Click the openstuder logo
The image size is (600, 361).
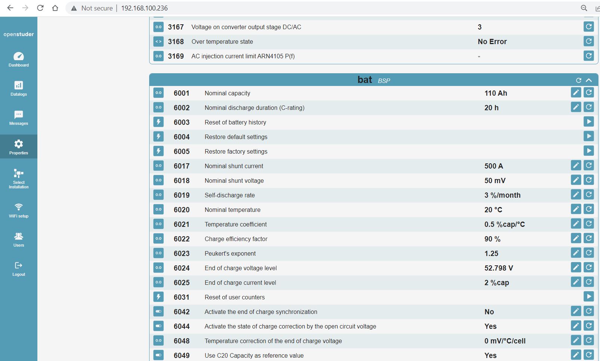pos(19,34)
